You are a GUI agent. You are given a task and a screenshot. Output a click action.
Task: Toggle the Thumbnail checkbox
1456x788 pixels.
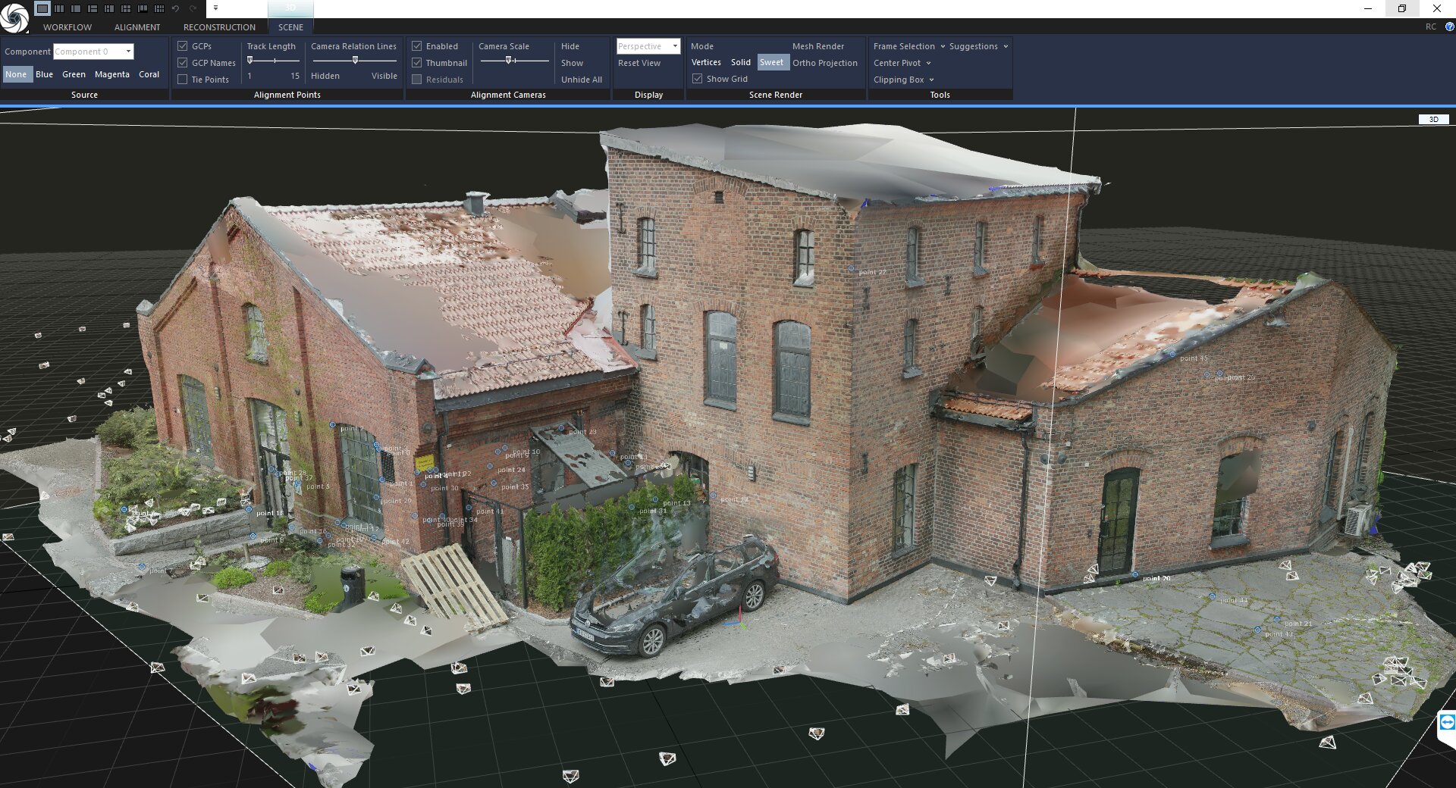[417, 63]
